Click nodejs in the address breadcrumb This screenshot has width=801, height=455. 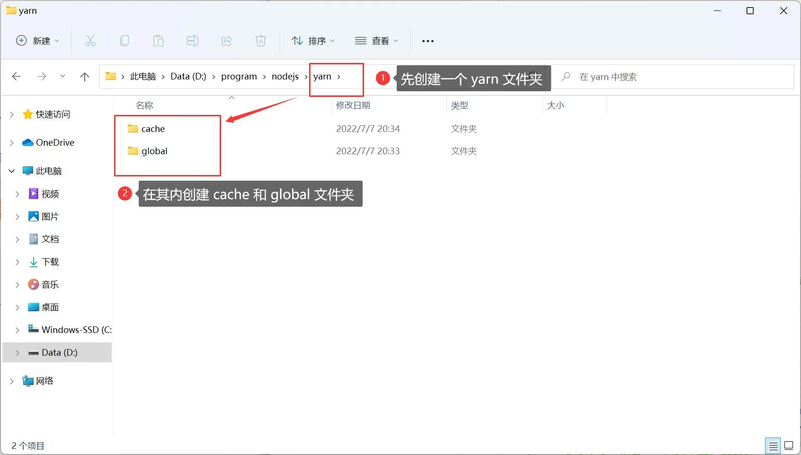tap(285, 77)
